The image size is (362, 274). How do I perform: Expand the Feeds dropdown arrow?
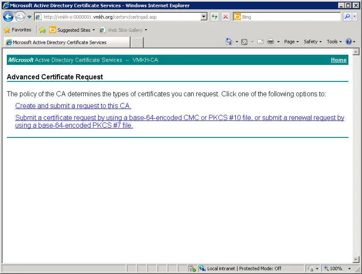click(252, 42)
